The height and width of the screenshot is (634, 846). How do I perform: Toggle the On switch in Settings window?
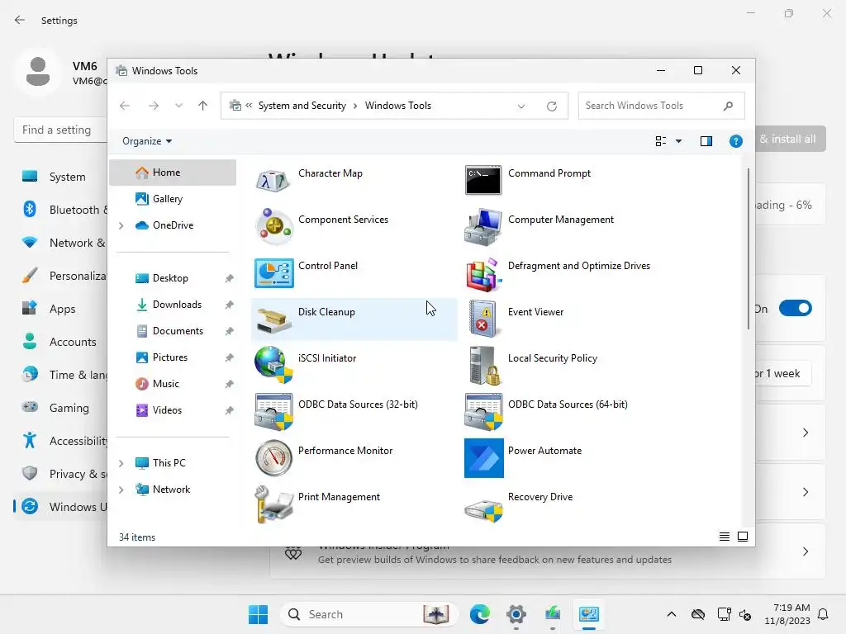click(796, 309)
